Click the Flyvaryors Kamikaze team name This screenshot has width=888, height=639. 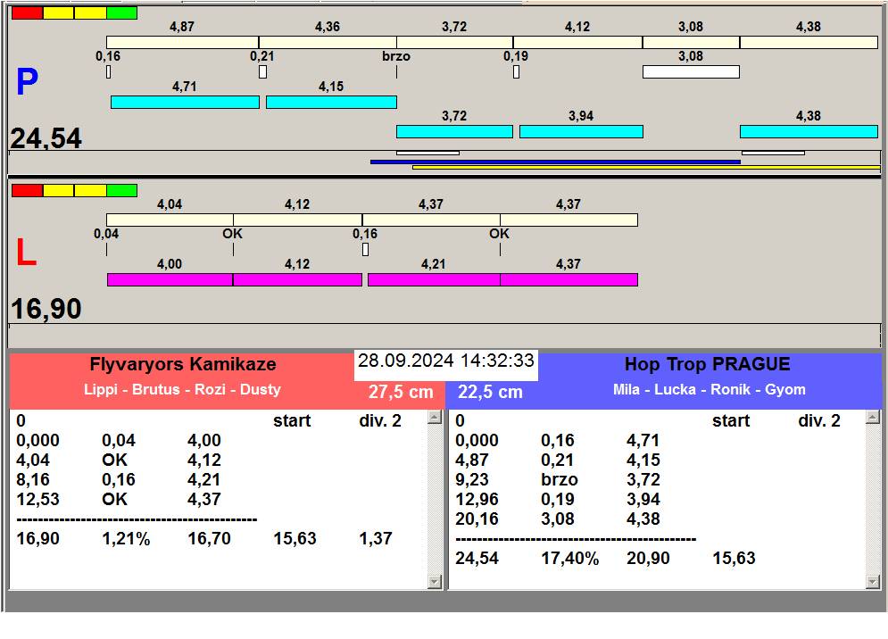click(183, 364)
